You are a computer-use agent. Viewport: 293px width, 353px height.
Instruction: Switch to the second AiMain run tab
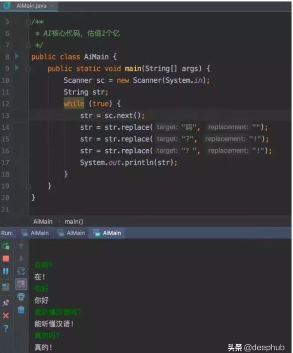click(71, 233)
